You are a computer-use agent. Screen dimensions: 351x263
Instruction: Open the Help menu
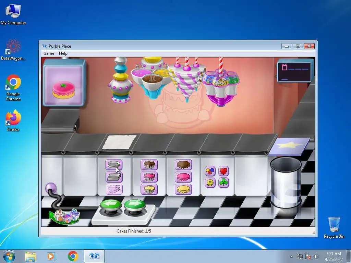(63, 53)
